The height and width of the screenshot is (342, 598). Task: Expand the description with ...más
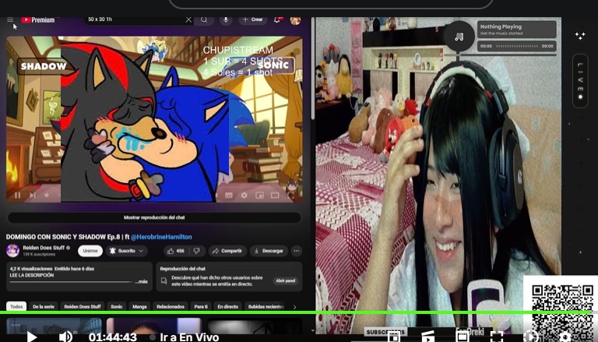[141, 282]
